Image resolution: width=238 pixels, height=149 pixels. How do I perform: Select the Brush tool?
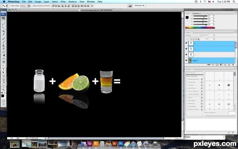3,42
